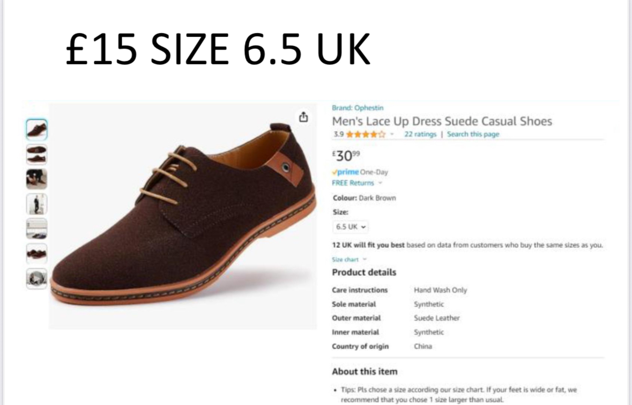Screen dimensions: 632x405
Task: Select the fifth thumbnail in the image strip
Action: pyautogui.click(x=36, y=229)
